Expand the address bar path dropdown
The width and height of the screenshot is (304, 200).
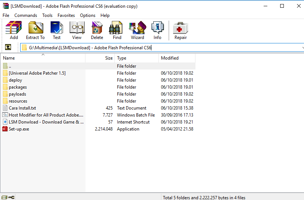[x=303, y=48]
